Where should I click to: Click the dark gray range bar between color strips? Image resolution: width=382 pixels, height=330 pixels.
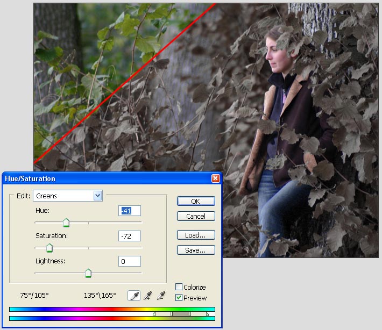[181, 314]
